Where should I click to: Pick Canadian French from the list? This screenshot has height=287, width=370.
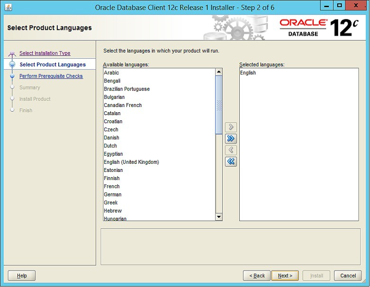pos(123,105)
